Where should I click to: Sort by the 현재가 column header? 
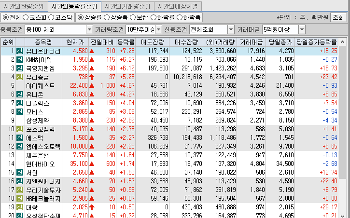[x=75, y=42]
